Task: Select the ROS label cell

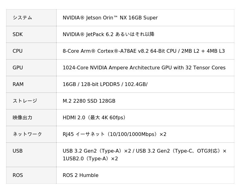Action: coord(18,175)
